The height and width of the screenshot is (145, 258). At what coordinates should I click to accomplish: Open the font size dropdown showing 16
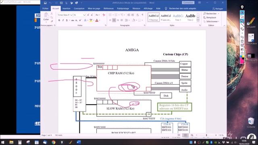pos(84,15)
